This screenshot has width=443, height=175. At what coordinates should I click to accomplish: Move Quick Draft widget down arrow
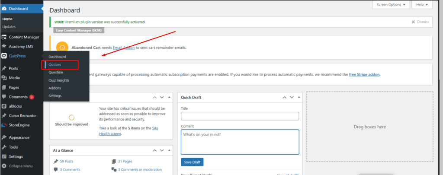[x=292, y=97]
